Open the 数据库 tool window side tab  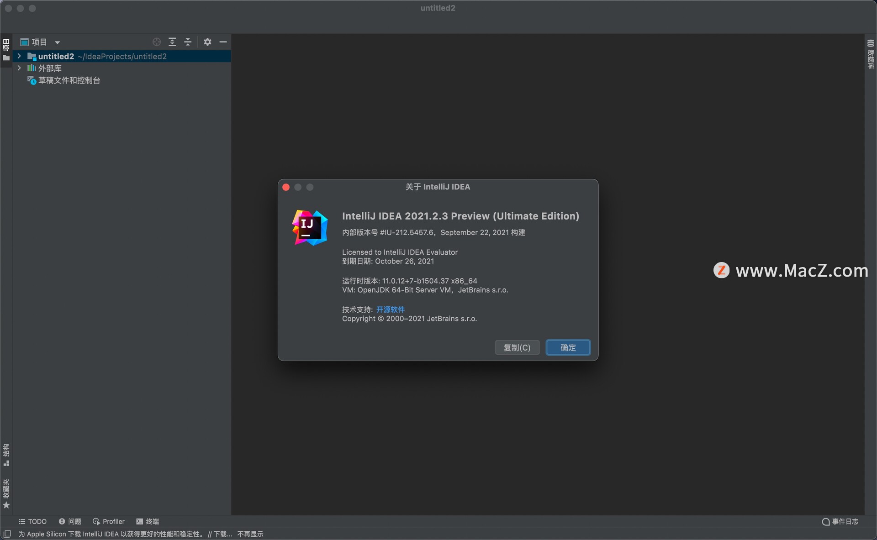click(x=871, y=54)
